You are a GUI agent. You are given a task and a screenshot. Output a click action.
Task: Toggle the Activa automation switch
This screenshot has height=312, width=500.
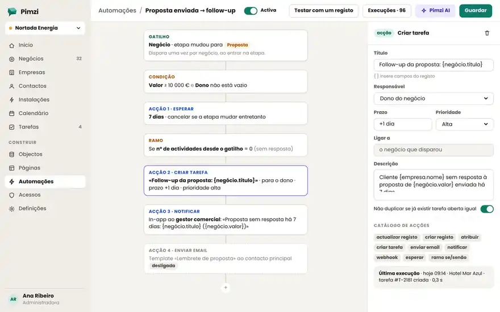[x=251, y=11]
